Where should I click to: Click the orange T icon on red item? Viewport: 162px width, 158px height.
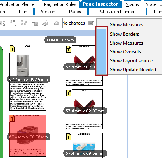click(x=12, y=119)
